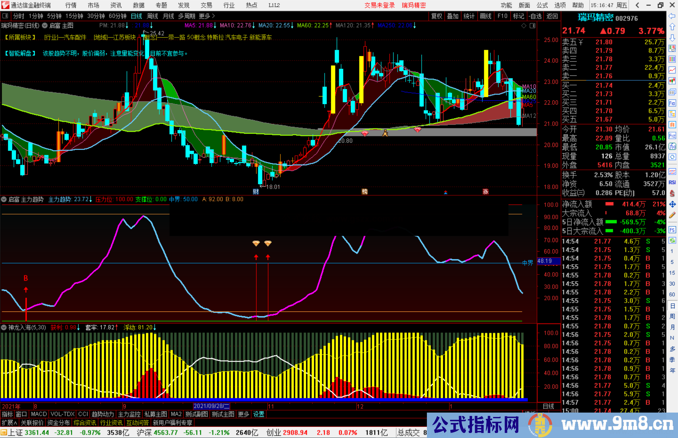Image resolution: width=678 pixels, height=438 pixels.
Task: Click the 叠加 button
Action: [453, 16]
